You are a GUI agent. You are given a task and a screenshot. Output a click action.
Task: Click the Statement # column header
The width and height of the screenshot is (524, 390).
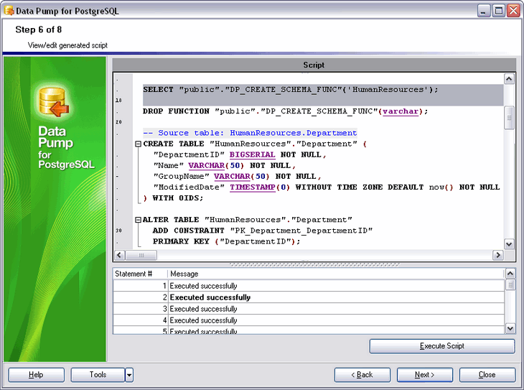tap(140, 274)
